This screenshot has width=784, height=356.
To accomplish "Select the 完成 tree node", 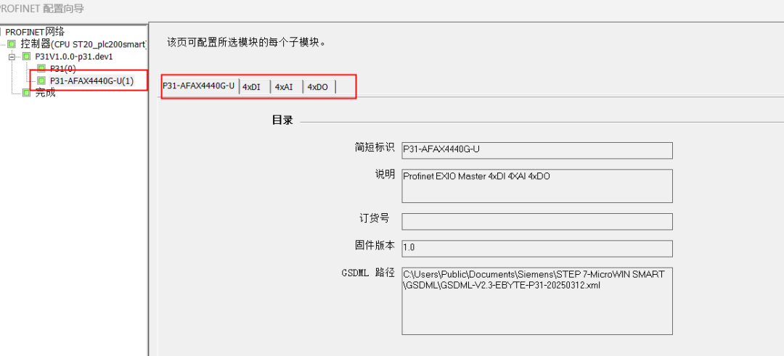I will [x=45, y=93].
